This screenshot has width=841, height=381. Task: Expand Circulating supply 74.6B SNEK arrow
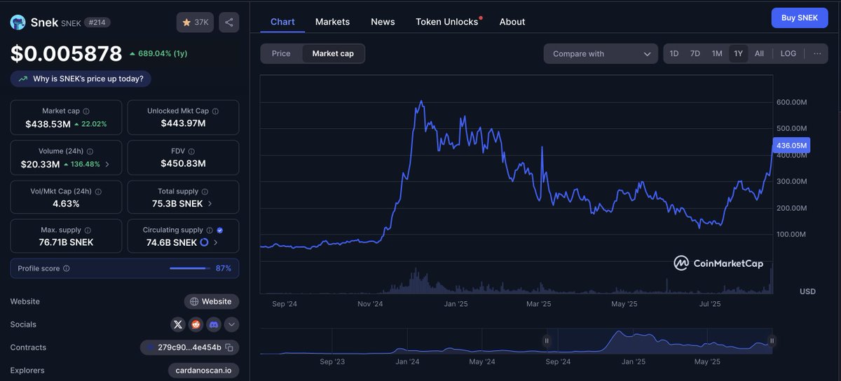(215, 242)
